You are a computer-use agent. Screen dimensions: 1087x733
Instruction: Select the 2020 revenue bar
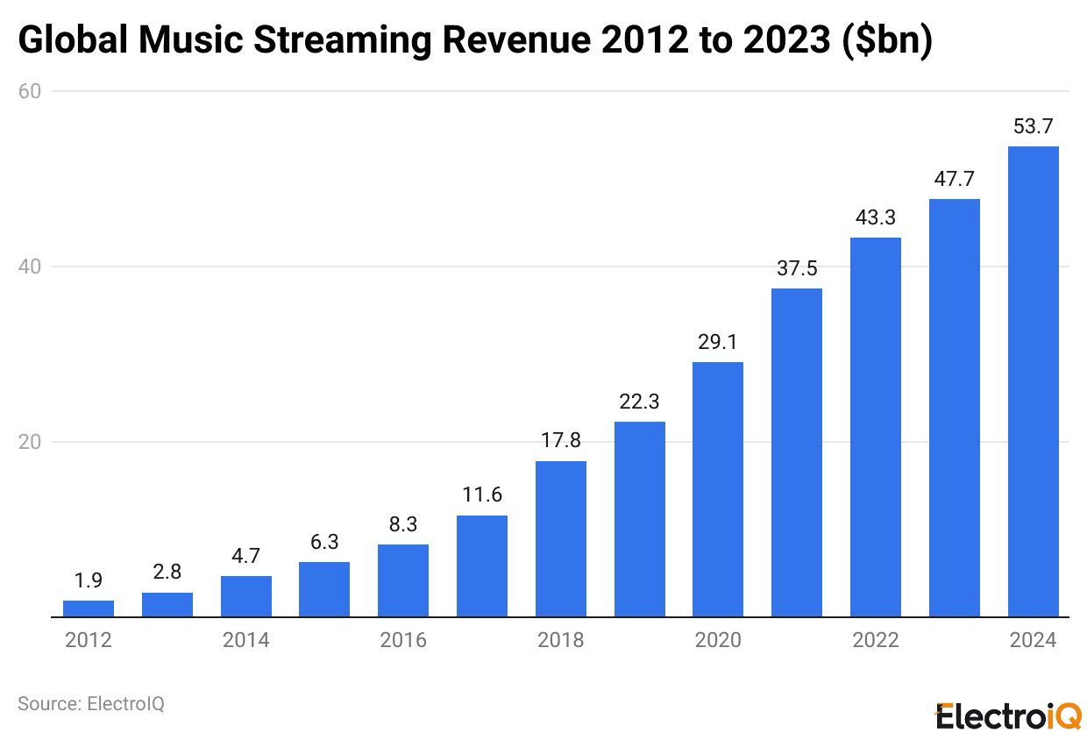(x=718, y=487)
